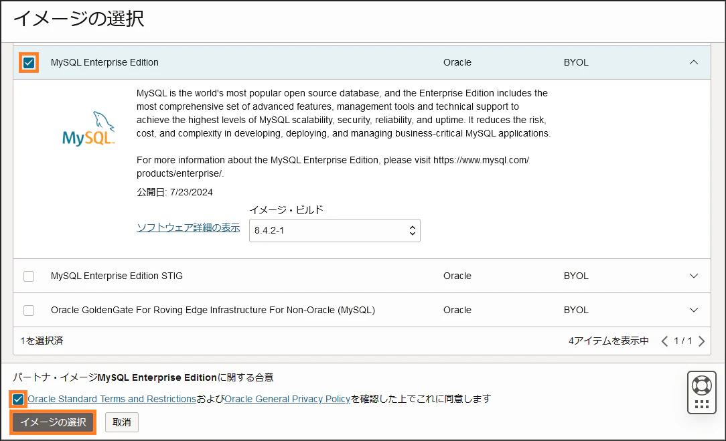
Task: Click the help widget grid dots
Action: tap(701, 404)
